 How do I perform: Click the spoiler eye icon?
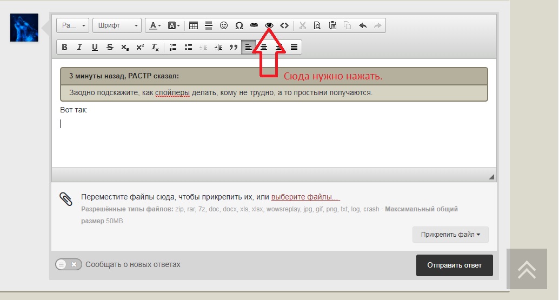pyautogui.click(x=269, y=25)
